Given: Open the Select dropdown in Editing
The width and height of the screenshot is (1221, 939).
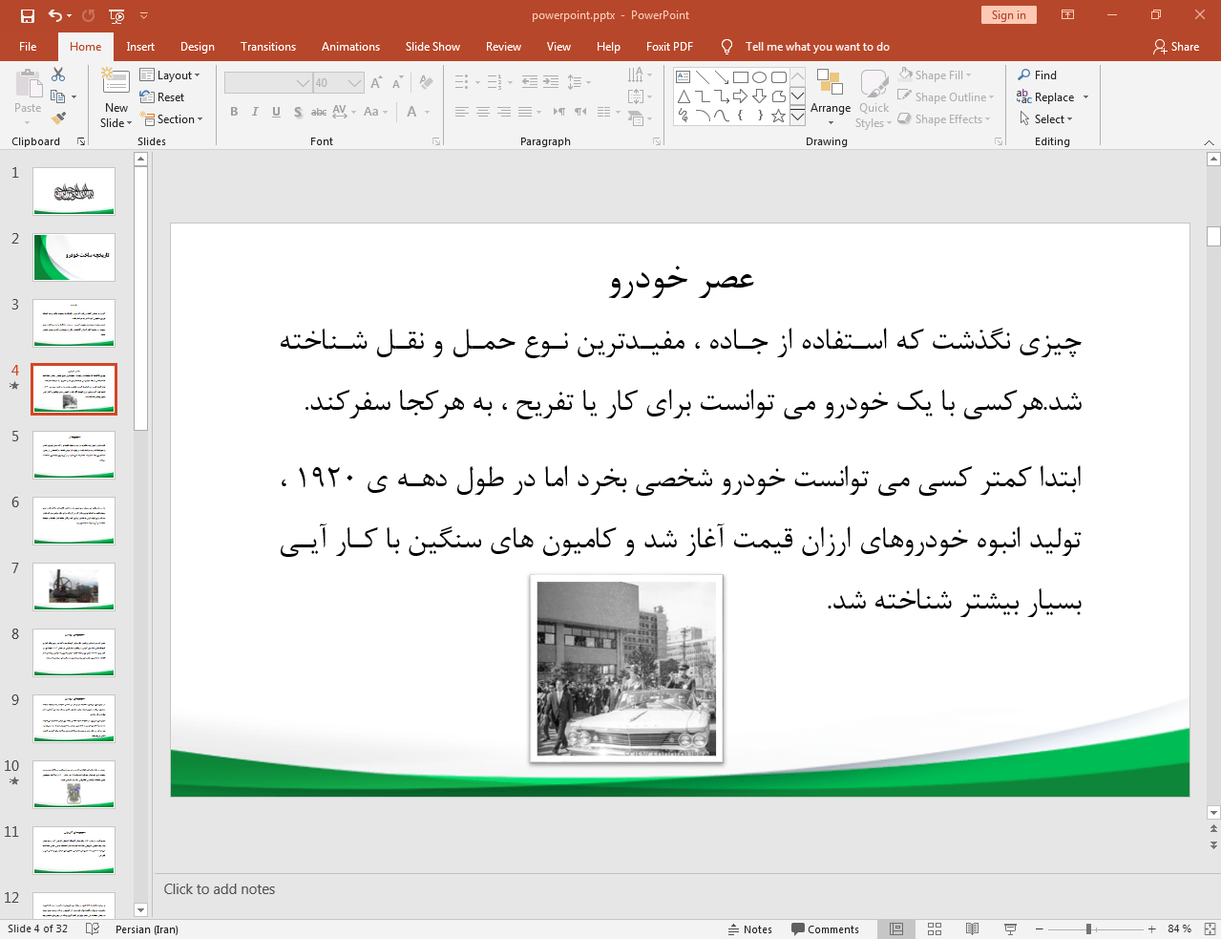Looking at the screenshot, I should (x=1046, y=118).
